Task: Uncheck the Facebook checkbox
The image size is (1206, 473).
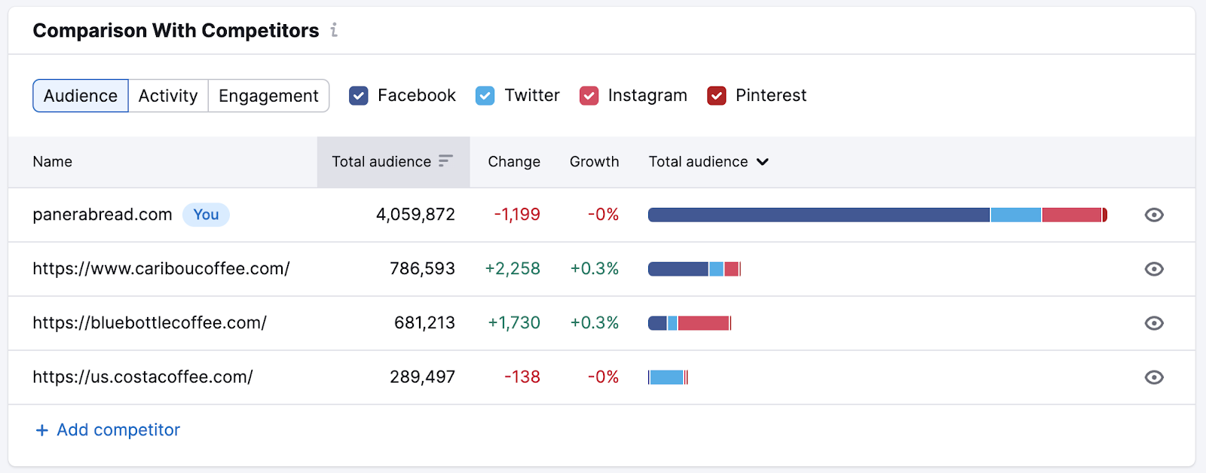Action: pos(359,96)
